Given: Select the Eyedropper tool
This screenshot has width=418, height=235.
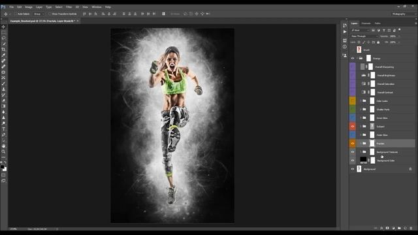Looking at the screenshot, I should pyautogui.click(x=3, y=55).
